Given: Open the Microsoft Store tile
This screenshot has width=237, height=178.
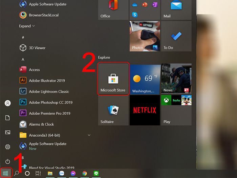Looking at the screenshot, I should (x=113, y=79).
